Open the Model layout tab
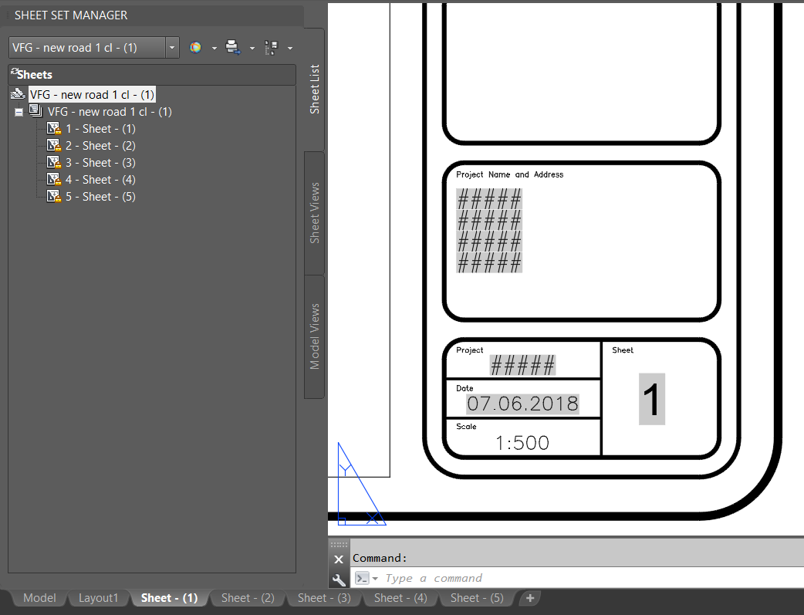804x615 pixels. pos(39,598)
